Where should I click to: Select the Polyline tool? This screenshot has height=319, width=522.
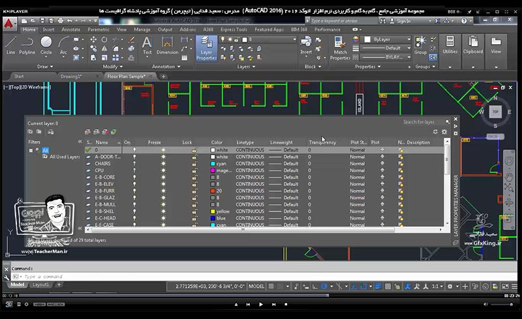click(27, 46)
